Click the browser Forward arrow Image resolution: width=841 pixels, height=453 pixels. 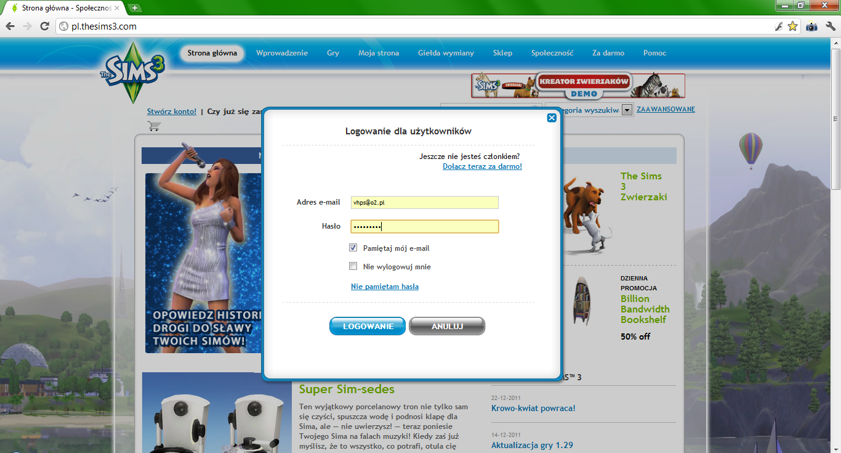click(x=27, y=27)
